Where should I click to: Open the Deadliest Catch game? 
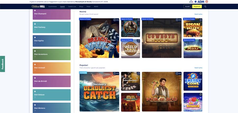coord(99,92)
